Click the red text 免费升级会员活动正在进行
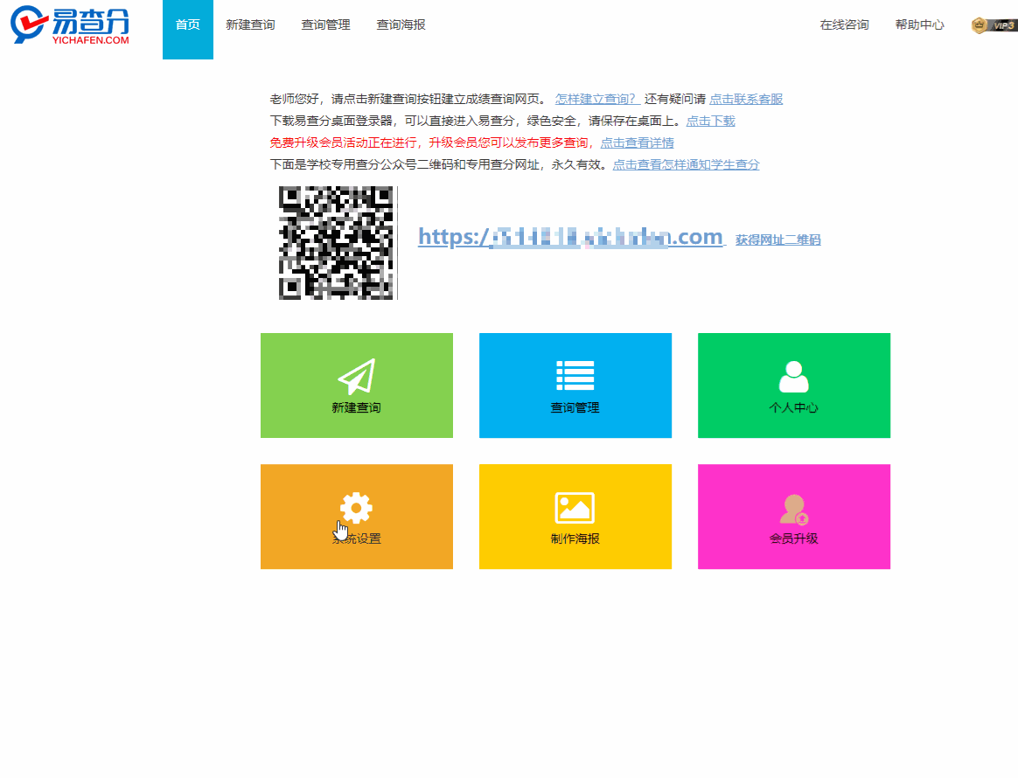1018x778 pixels. click(x=344, y=142)
